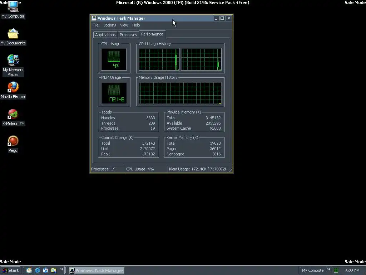366x275 pixels.
Task: Click the CPU meter tray icon
Action: 336,270
